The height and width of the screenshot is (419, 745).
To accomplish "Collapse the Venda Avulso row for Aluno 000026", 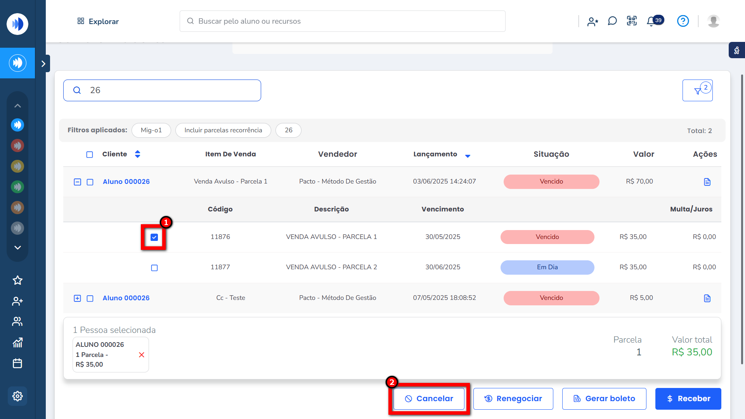I will coord(77,182).
